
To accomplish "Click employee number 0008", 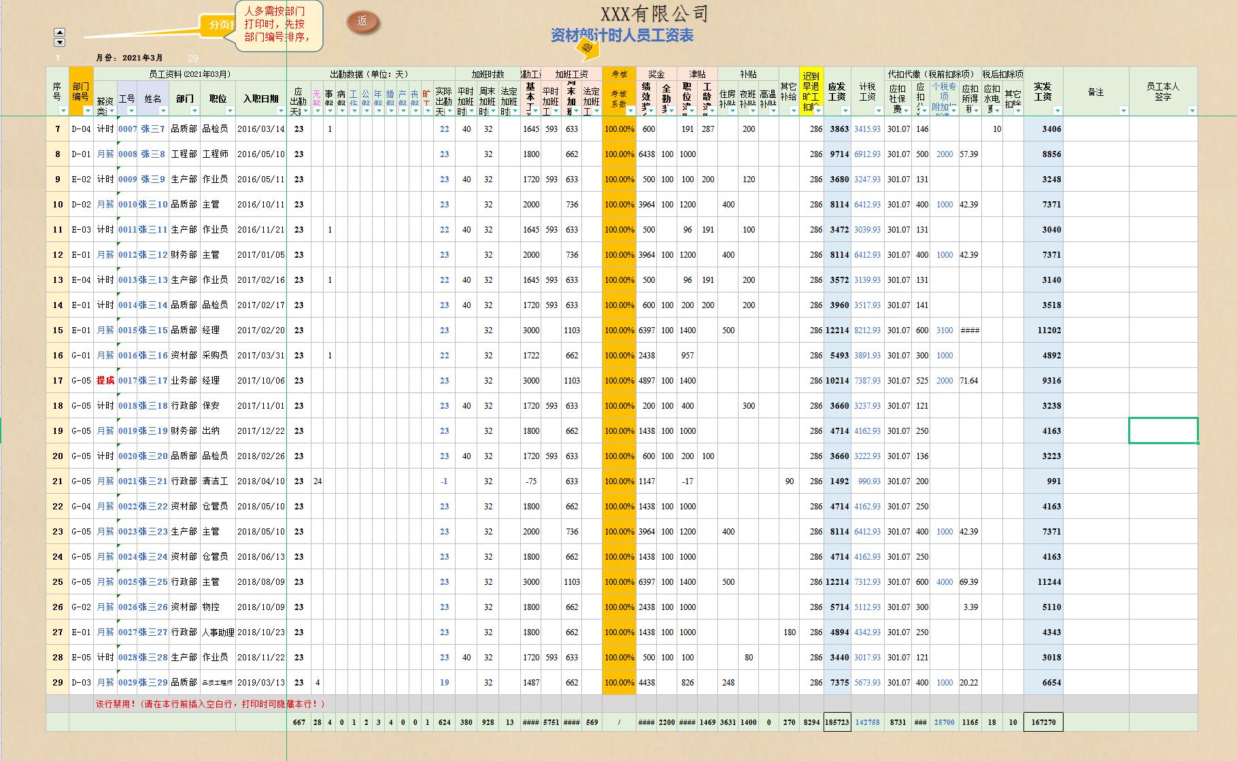I will (127, 154).
